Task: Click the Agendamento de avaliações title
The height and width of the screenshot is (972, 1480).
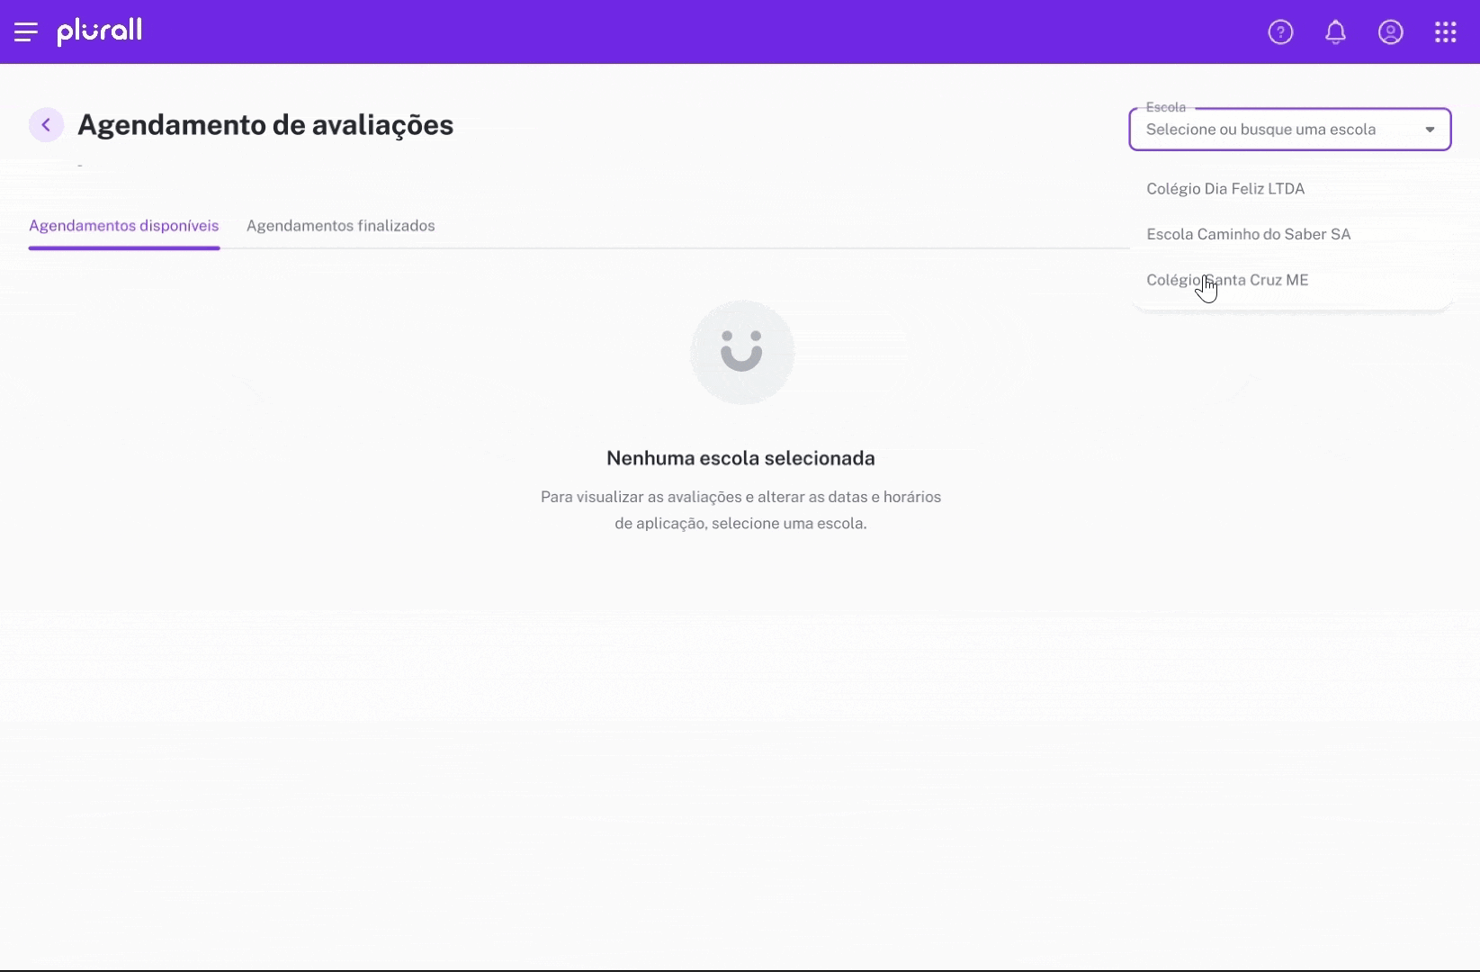Action: click(264, 125)
